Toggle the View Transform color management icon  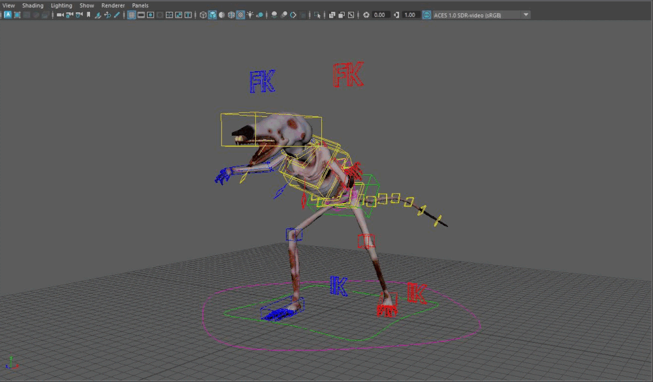tap(427, 15)
